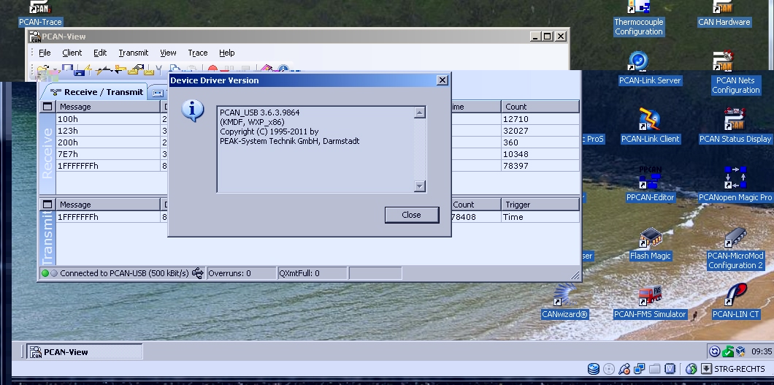The image size is (774, 385).
Task: Click the VirtualBox cube tray icon
Action: (x=740, y=351)
